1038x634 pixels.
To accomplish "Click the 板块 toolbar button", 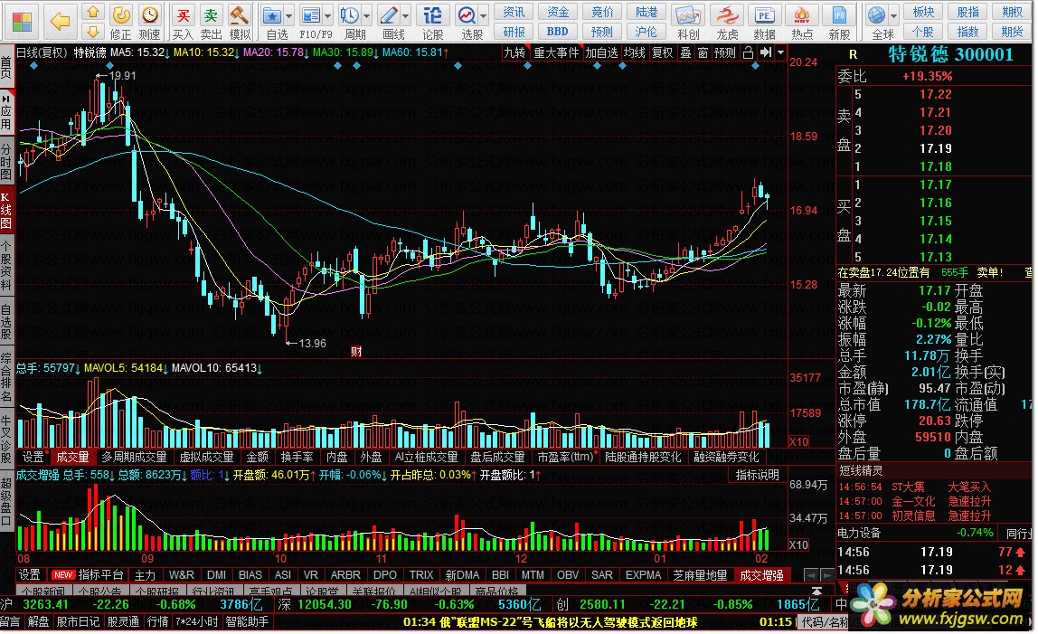I will (x=923, y=12).
